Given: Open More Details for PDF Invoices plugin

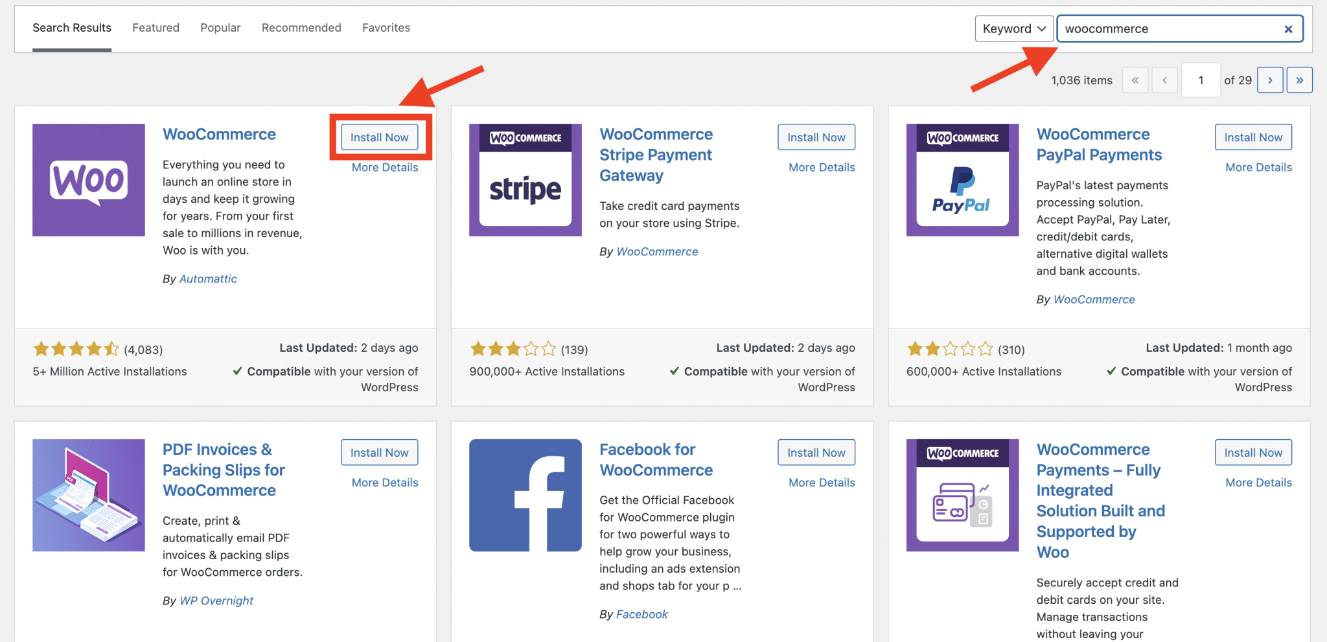Looking at the screenshot, I should point(385,483).
